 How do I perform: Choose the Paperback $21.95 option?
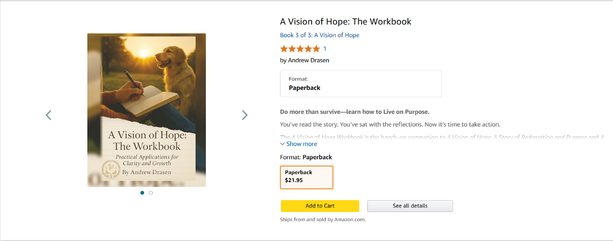(306, 177)
